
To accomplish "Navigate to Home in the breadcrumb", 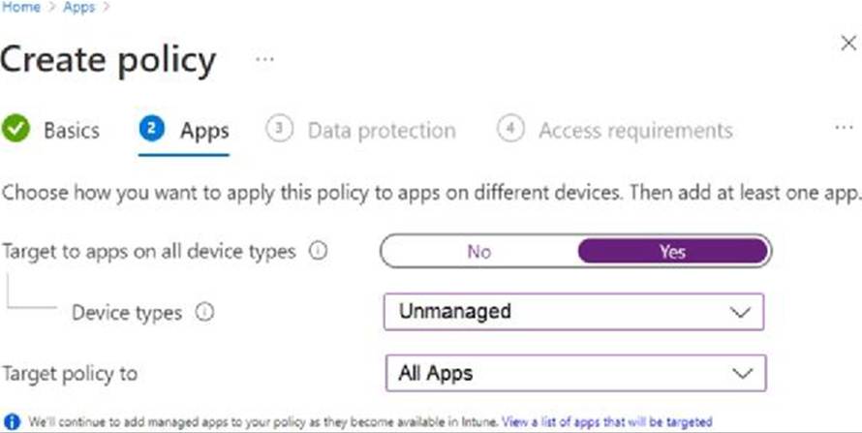I will click(x=20, y=7).
